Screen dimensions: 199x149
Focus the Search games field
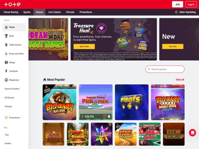pos(165,69)
